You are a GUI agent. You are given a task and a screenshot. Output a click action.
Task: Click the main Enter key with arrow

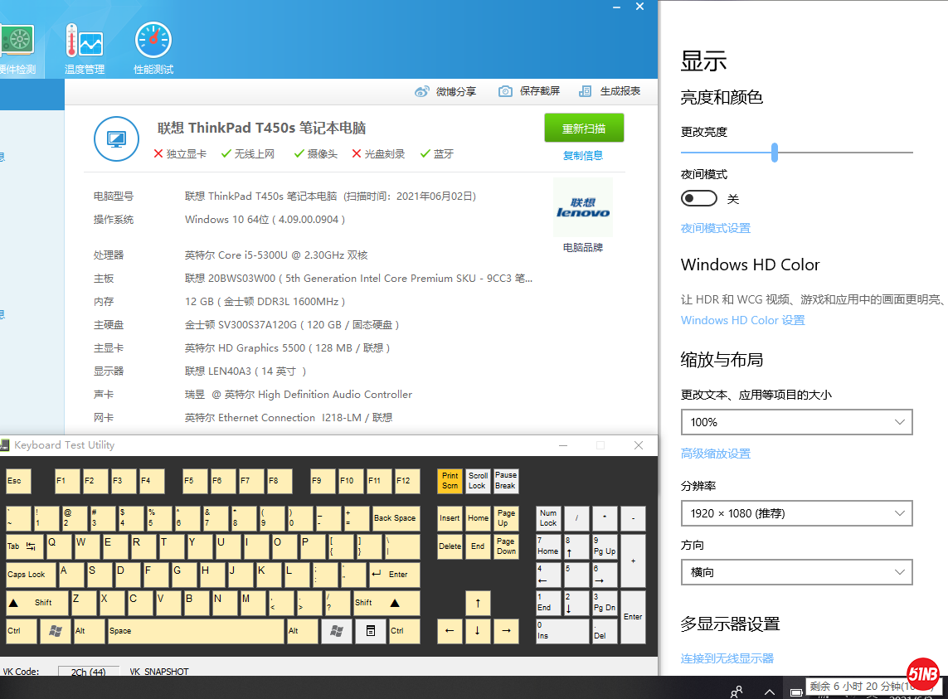coord(394,575)
